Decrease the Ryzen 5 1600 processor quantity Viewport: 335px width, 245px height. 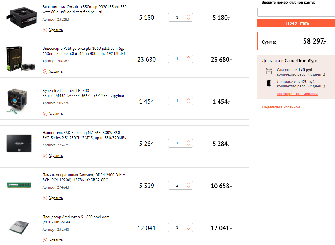pos(189,230)
